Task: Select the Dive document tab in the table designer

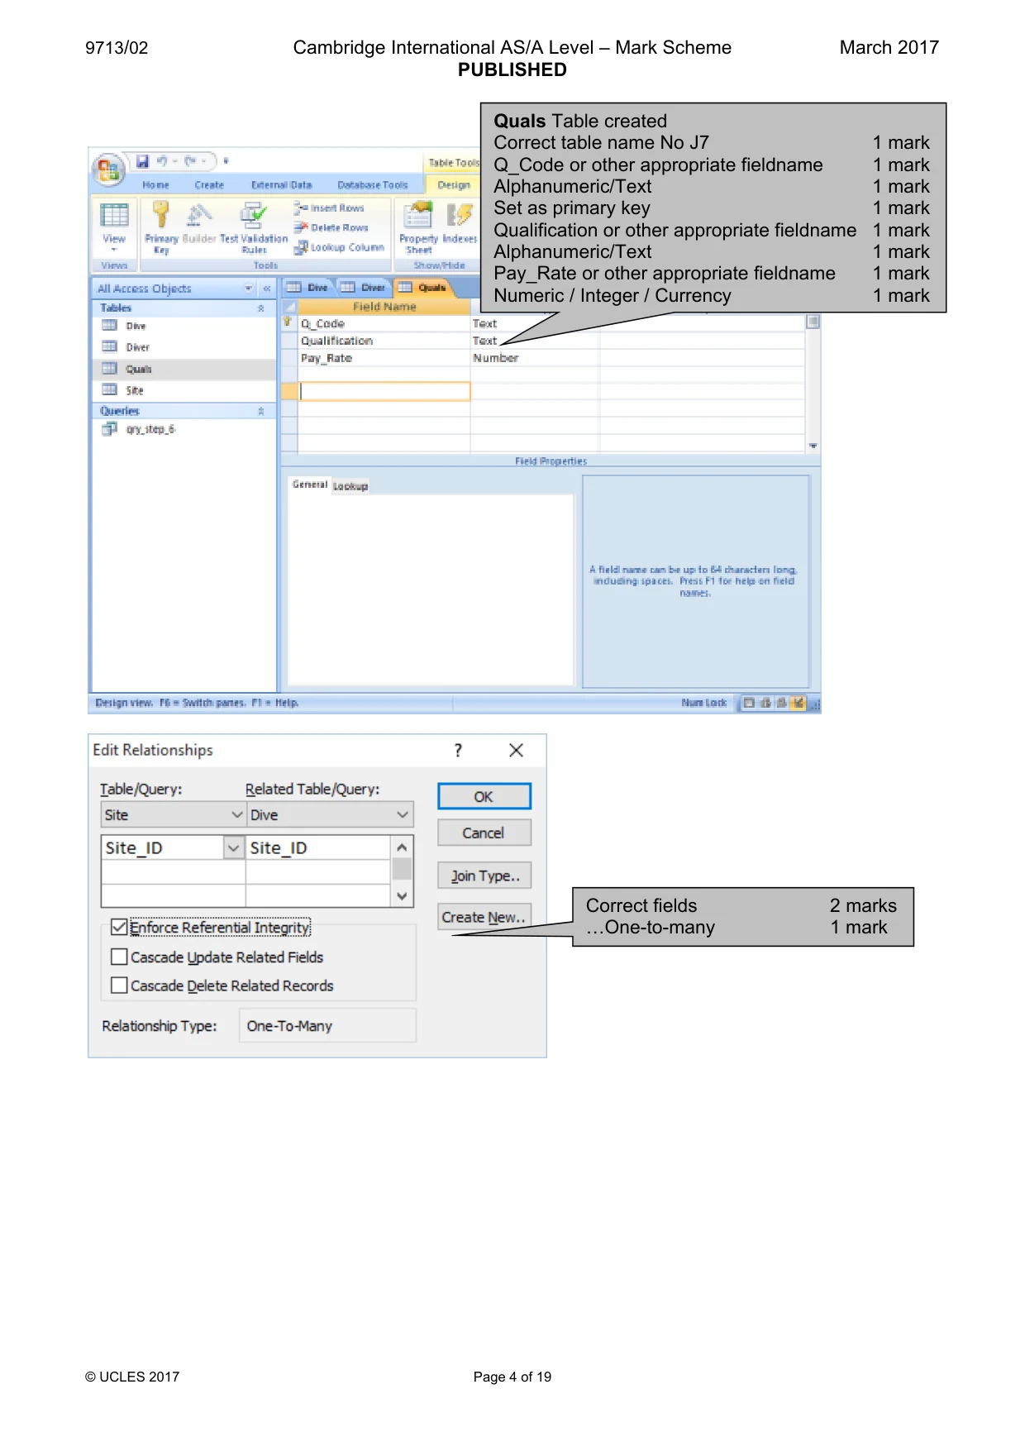Action: coord(307,288)
